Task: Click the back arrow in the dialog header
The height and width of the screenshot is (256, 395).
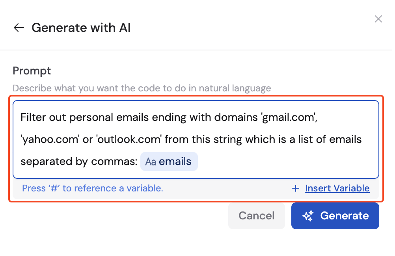Action: (x=19, y=28)
